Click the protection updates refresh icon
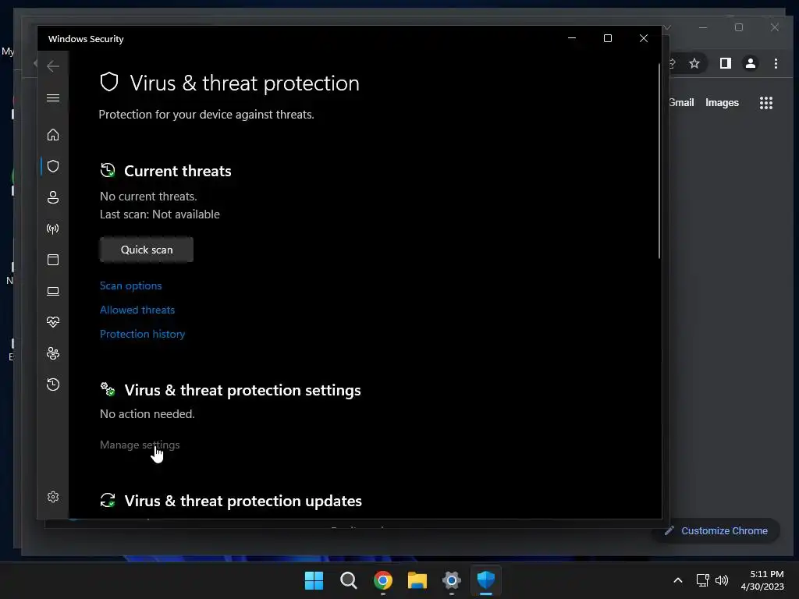This screenshot has height=599, width=799. [108, 500]
